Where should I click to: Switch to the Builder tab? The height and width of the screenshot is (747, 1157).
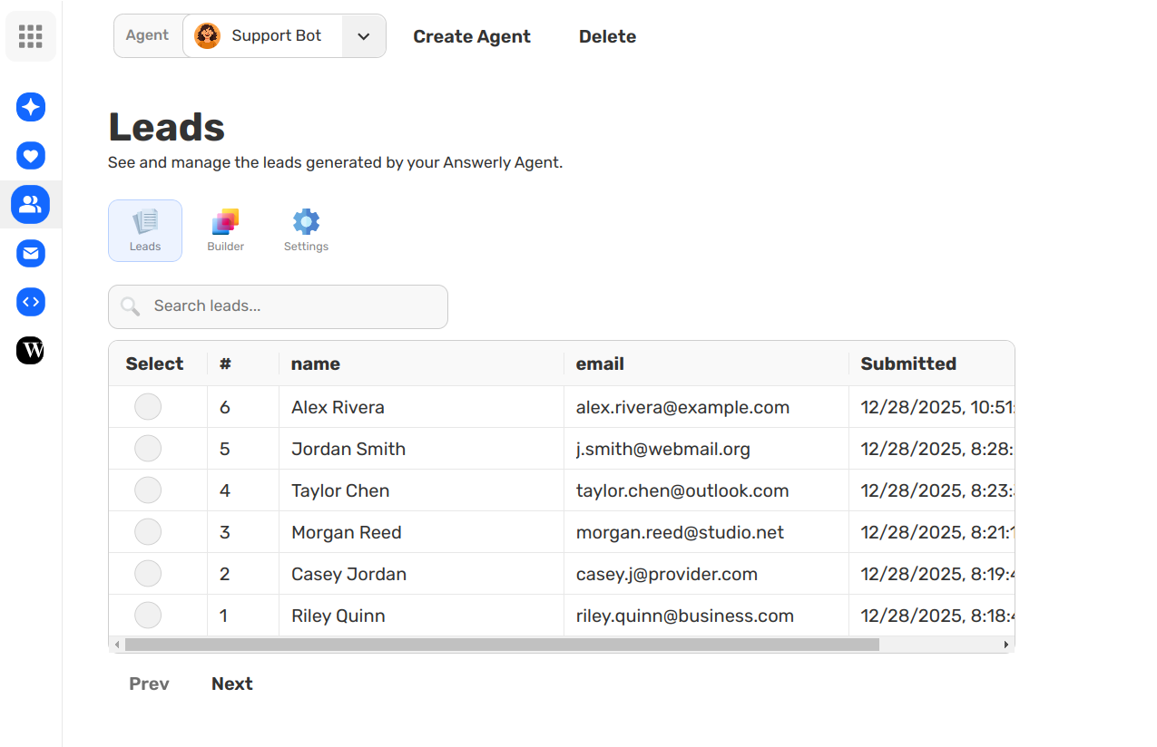[x=226, y=230]
